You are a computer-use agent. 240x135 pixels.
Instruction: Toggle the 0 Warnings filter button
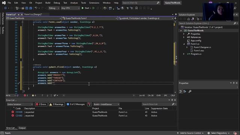click(x=57, y=104)
